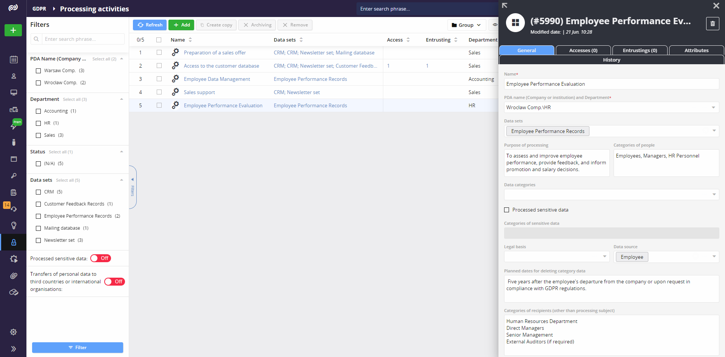Click the Archiving button
The image size is (725, 357).
point(257,25)
